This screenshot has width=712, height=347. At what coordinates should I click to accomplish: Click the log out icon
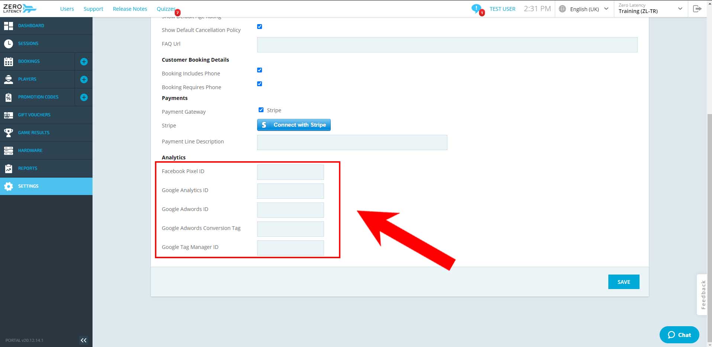(697, 9)
